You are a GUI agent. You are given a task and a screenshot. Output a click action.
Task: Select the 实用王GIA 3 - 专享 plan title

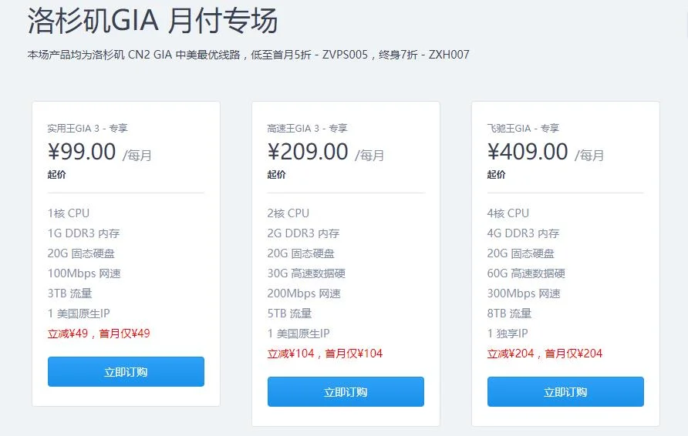point(87,129)
